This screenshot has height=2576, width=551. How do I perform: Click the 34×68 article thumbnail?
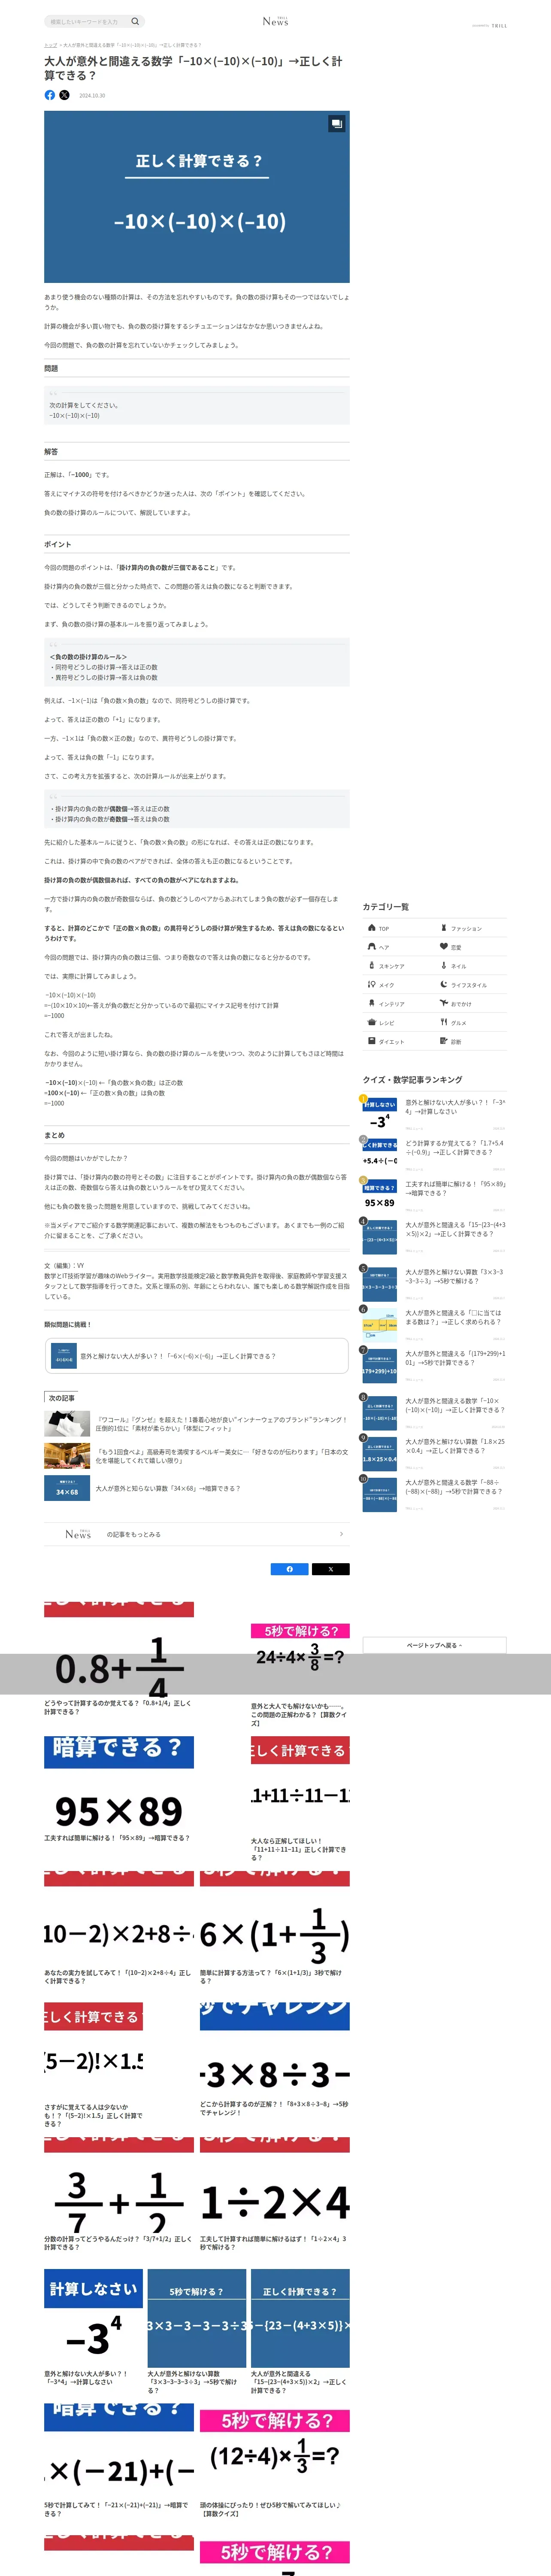(x=67, y=1489)
